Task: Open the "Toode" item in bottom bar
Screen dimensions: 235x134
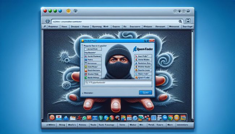Action: (93, 125)
